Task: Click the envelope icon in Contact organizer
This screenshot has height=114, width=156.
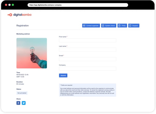Action: (84, 26)
